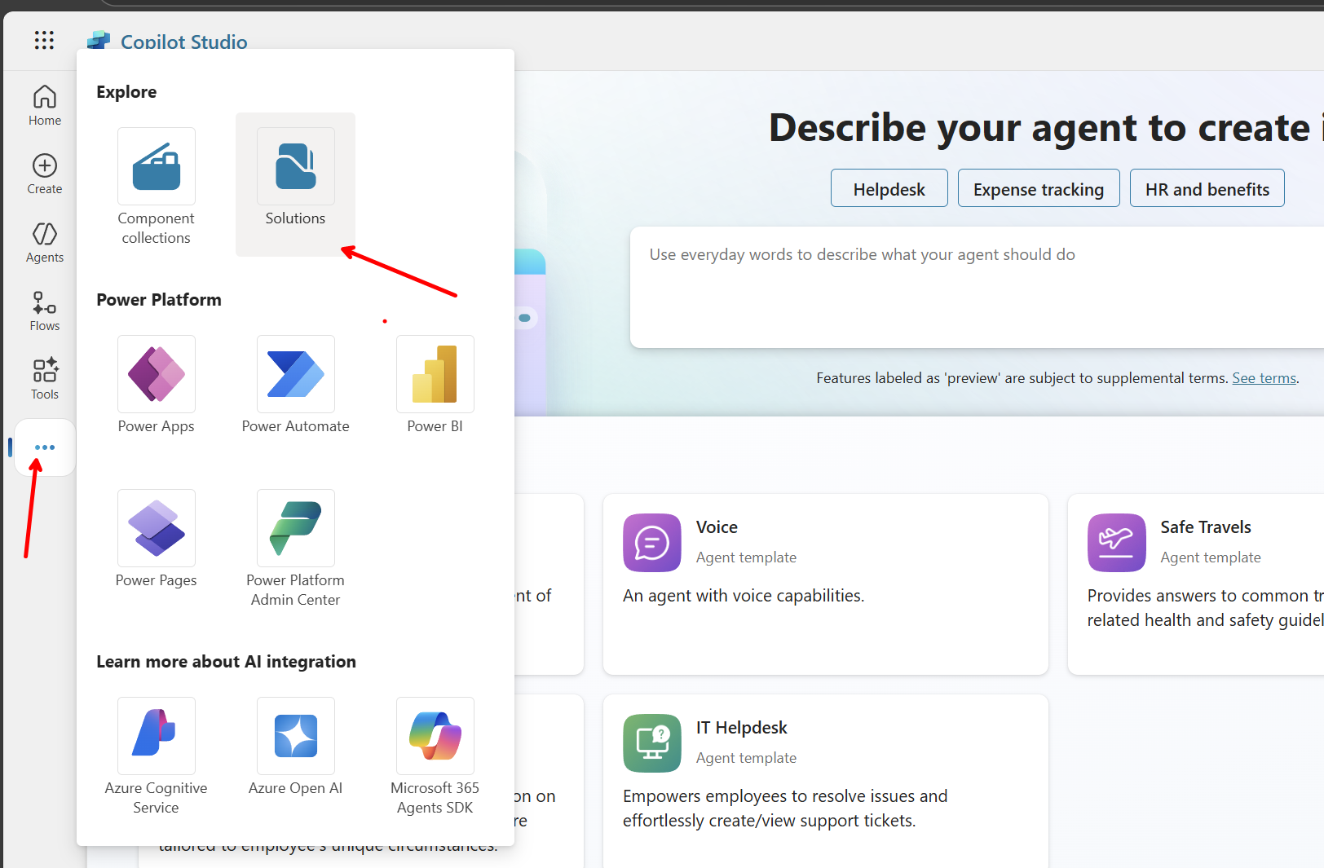Open Microsoft 365 Agents SDK tile
Image resolution: width=1324 pixels, height=868 pixels.
tap(435, 737)
